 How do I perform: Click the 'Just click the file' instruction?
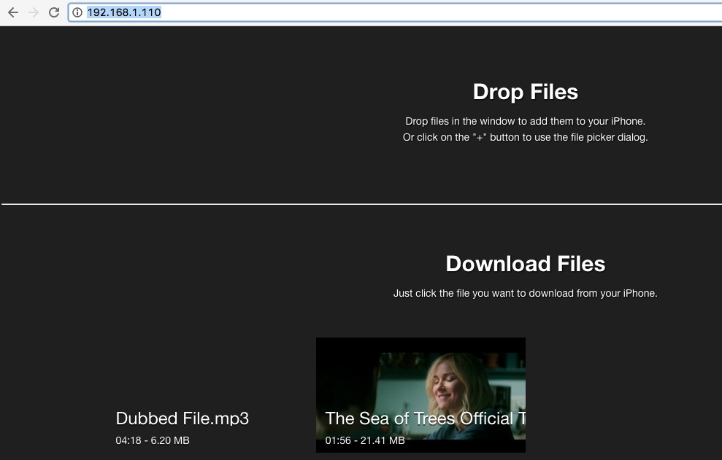525,294
